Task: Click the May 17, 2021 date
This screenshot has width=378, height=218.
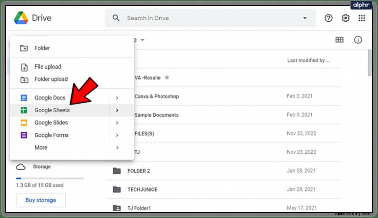Action: point(301,208)
